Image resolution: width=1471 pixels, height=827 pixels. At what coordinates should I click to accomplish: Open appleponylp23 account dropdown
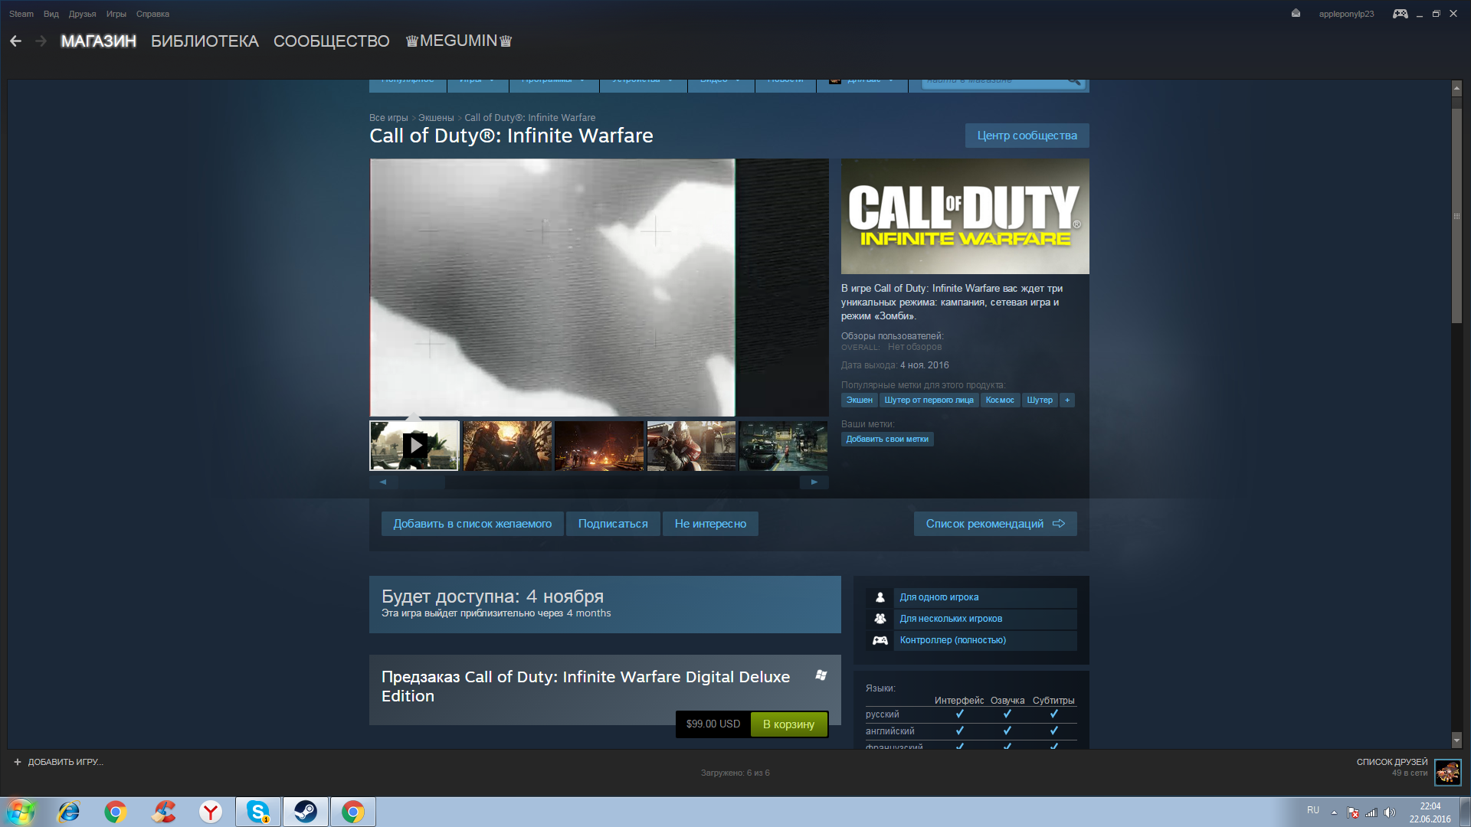pos(1346,14)
